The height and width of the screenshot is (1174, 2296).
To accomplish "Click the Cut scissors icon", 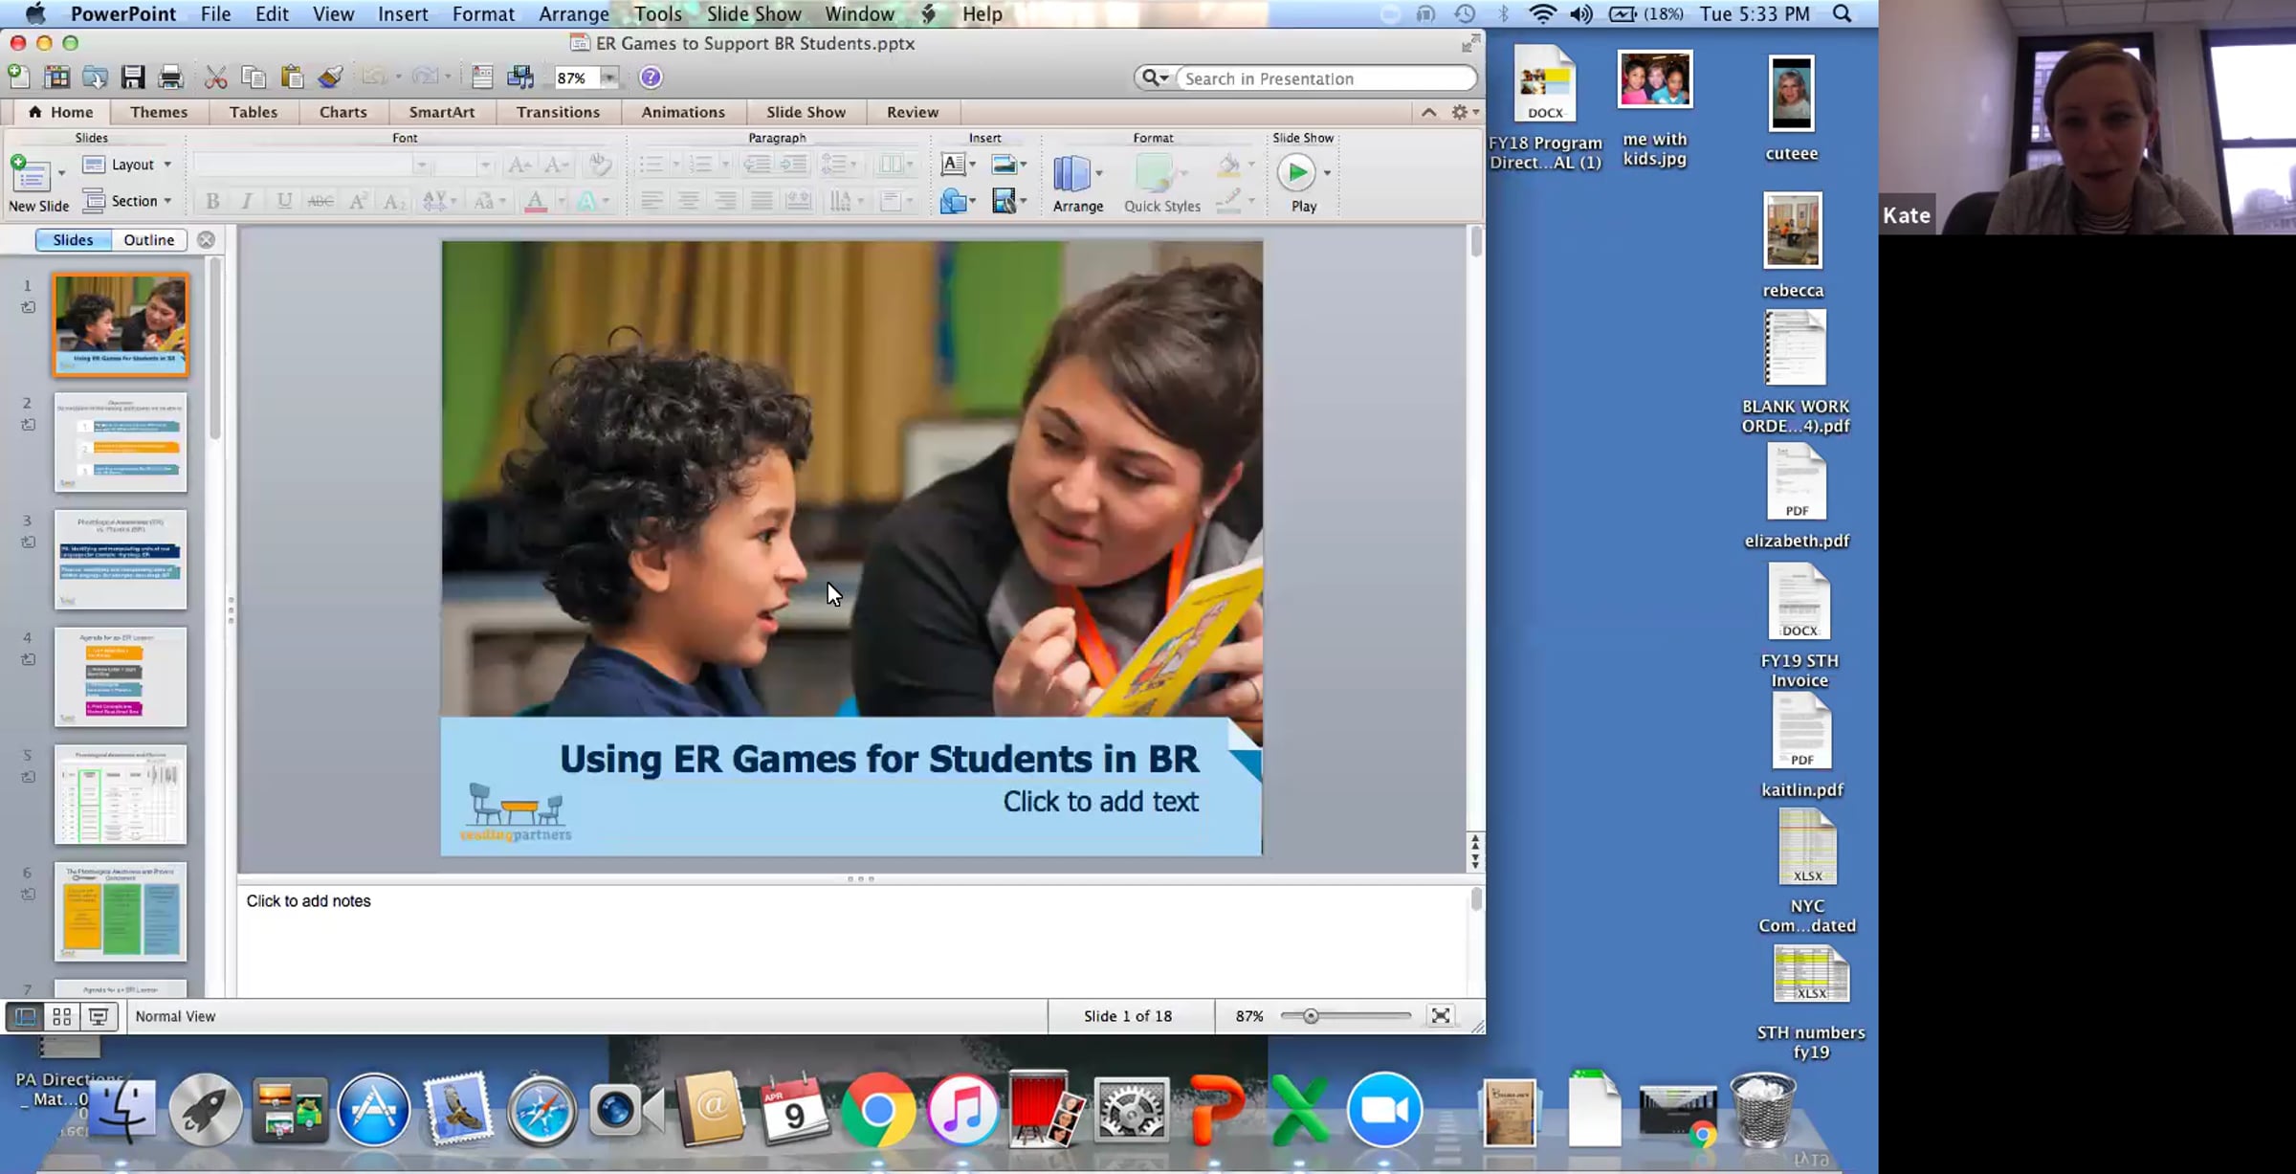I will (x=216, y=78).
